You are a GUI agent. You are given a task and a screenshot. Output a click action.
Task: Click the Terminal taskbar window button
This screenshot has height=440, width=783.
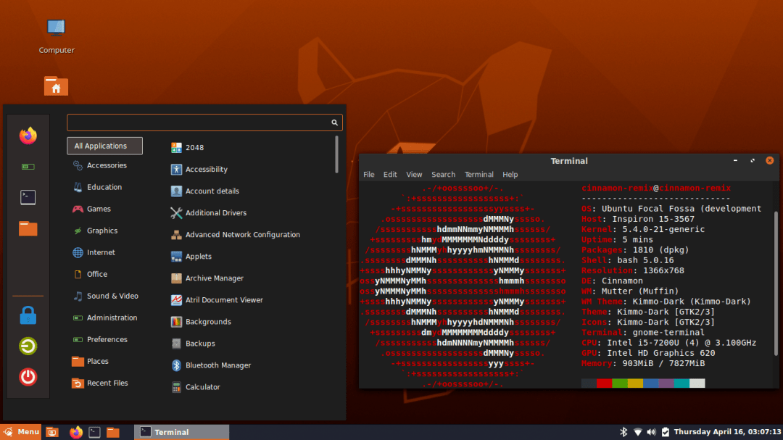click(x=181, y=432)
